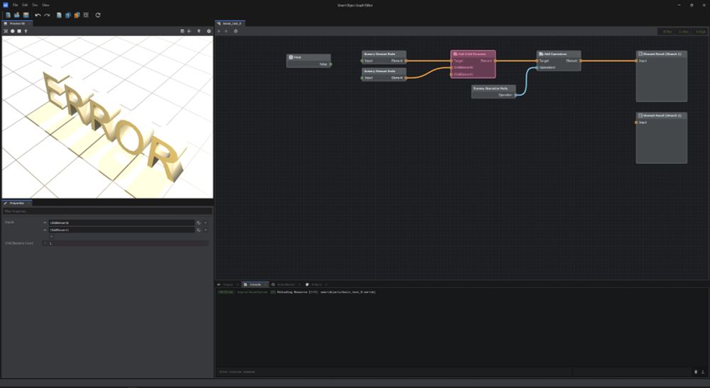
Task: Open the View menu
Action: click(45, 5)
